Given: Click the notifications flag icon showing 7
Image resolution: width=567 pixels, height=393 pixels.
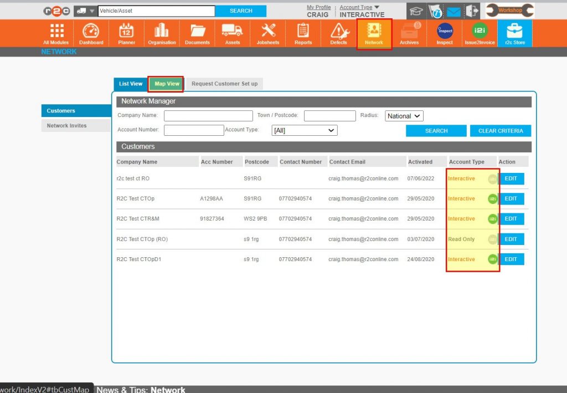Looking at the screenshot, I should pos(435,11).
